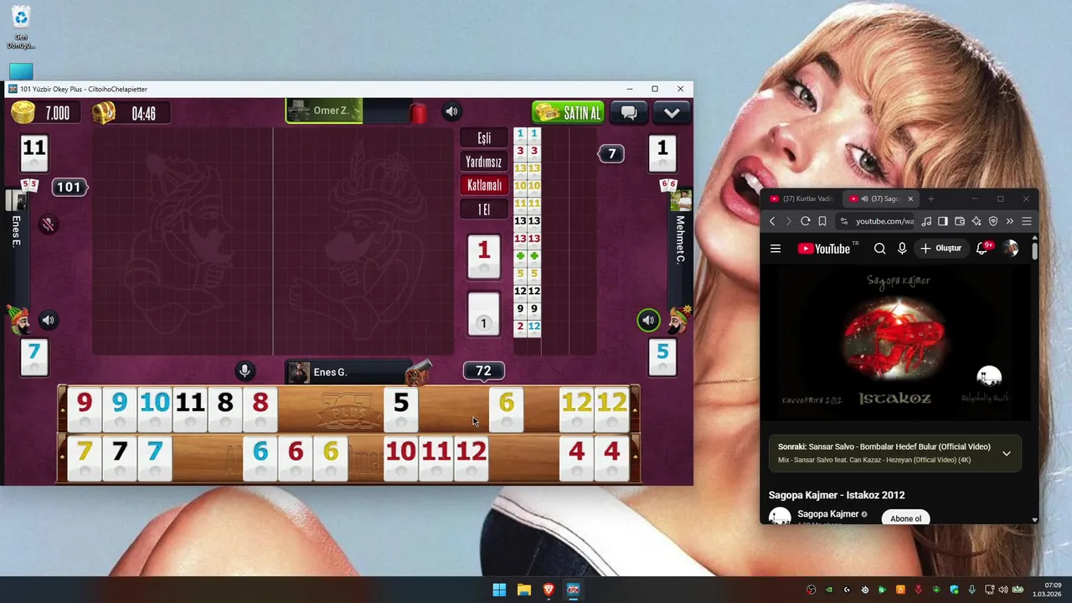Screen dimensions: 1072x603
Task: Open Brave VPN shield icon
Action: (993, 221)
